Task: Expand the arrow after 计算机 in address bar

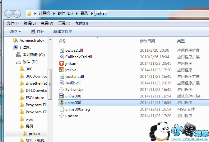Action: pyautogui.click(x=54, y=13)
